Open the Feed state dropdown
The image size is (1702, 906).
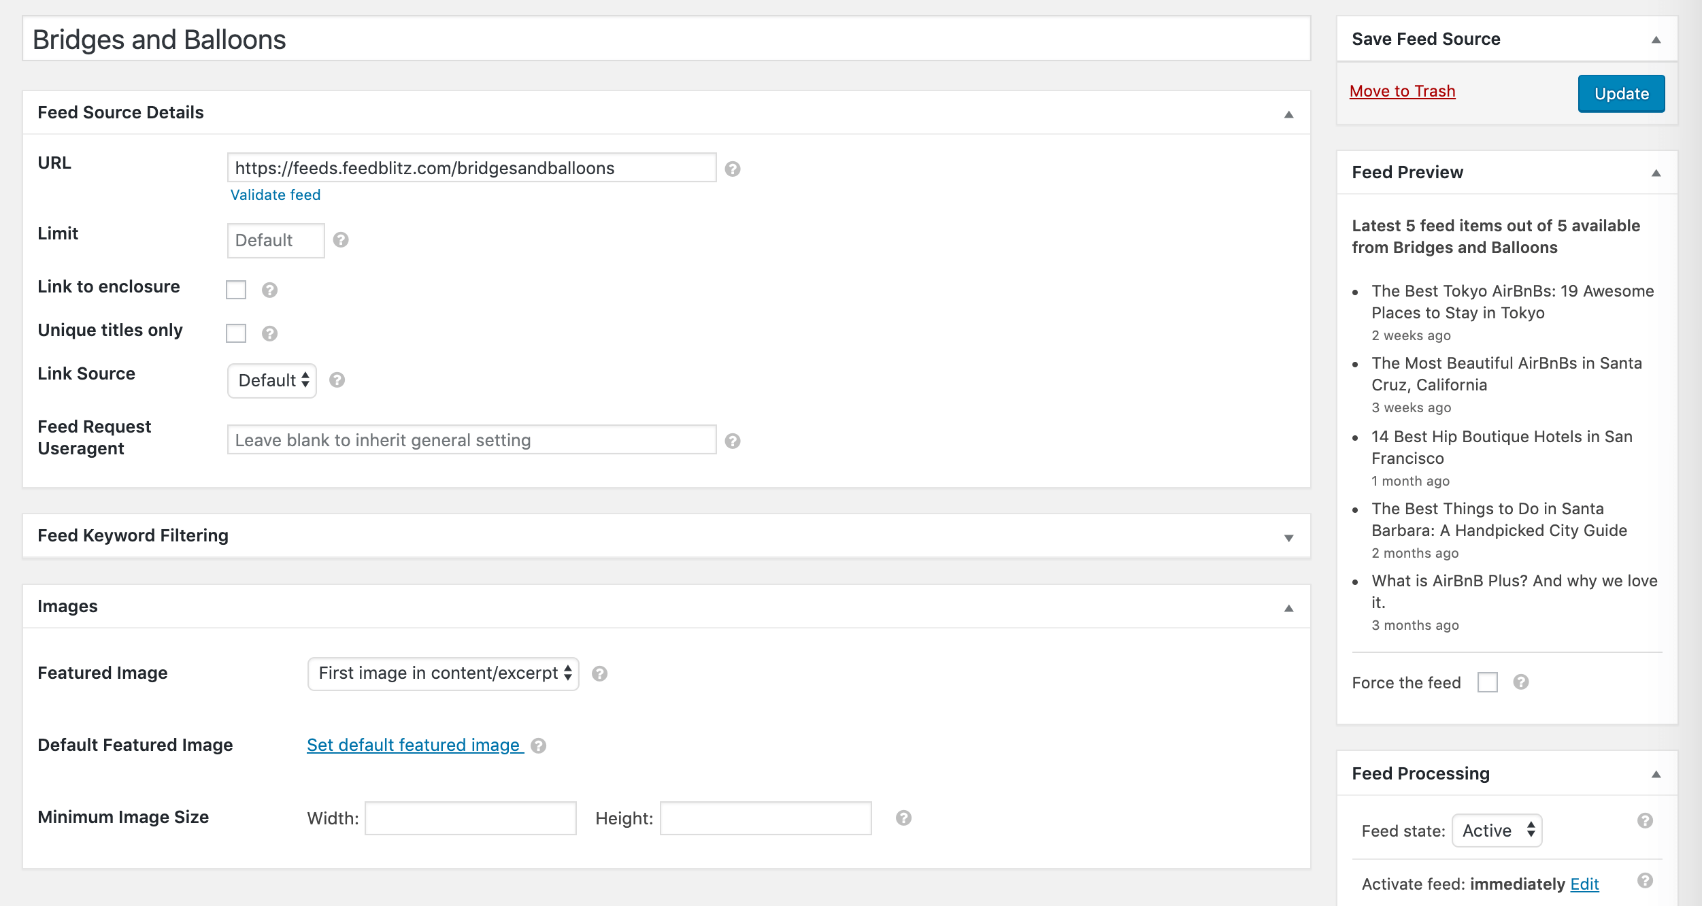1497,831
